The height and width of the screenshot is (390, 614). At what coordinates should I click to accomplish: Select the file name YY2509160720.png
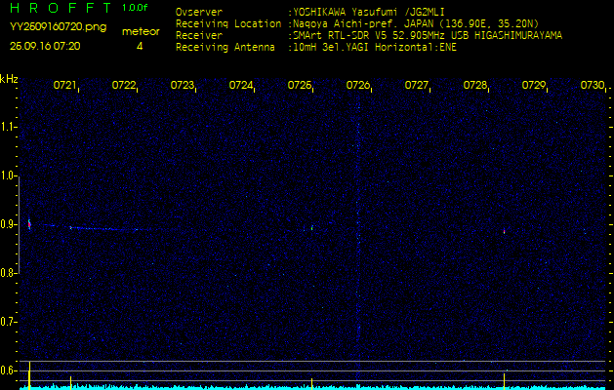click(x=58, y=26)
